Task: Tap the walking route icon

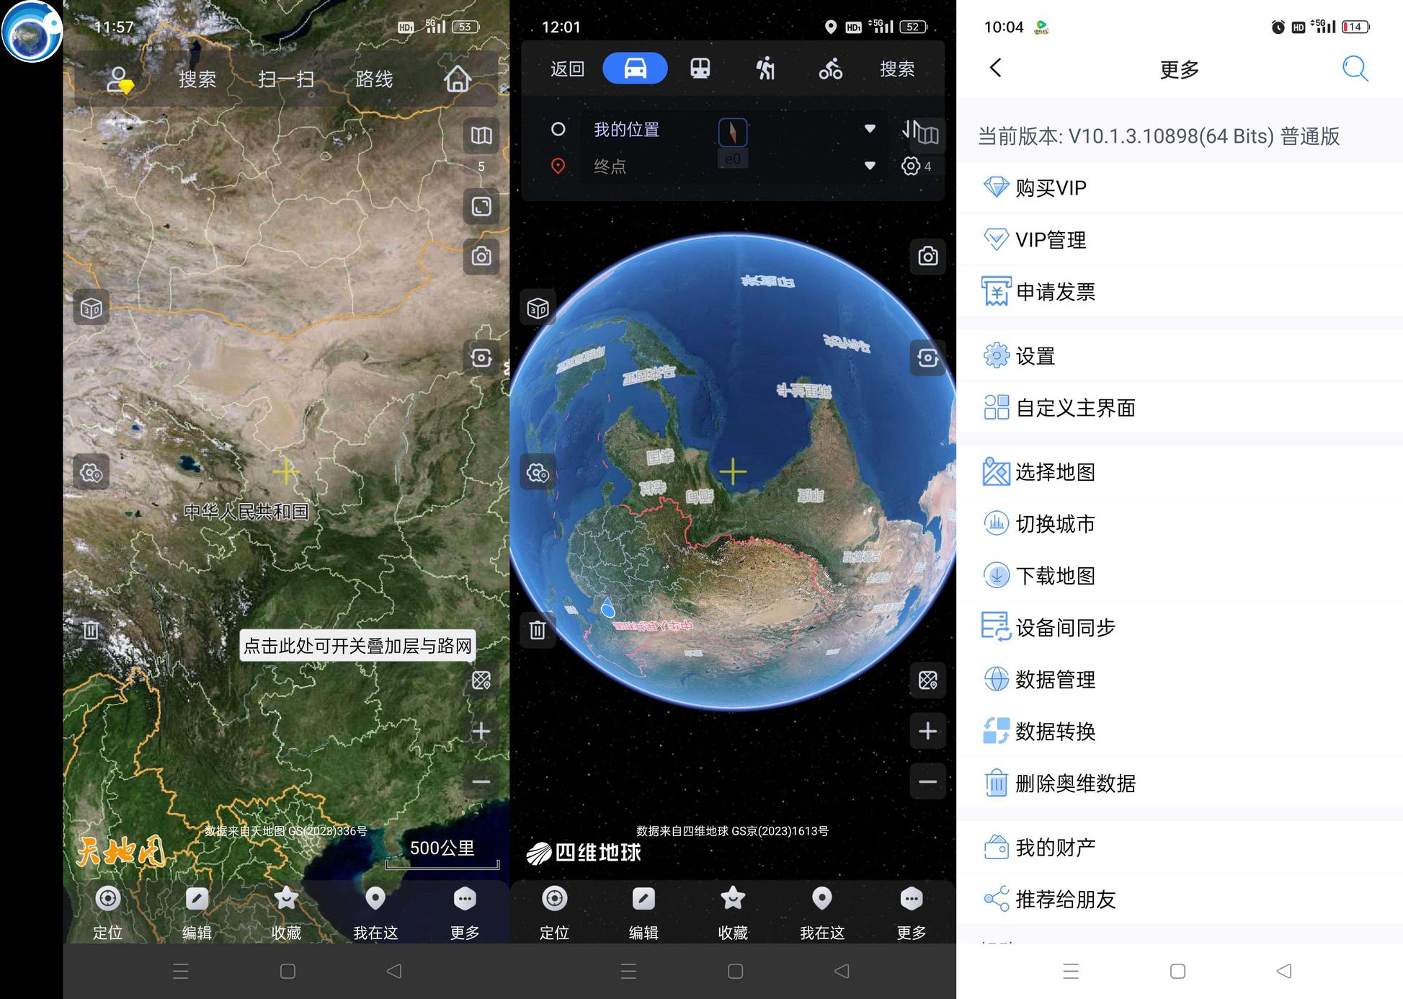Action: click(x=765, y=68)
